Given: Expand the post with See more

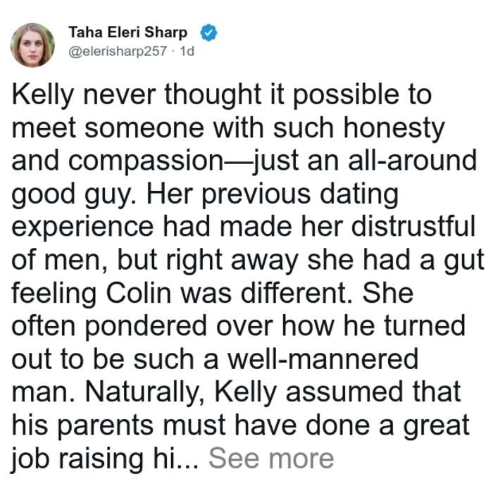Looking at the screenshot, I should click(x=271, y=458).
